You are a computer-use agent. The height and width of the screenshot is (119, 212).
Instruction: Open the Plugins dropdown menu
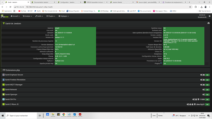click(x=51, y=16)
